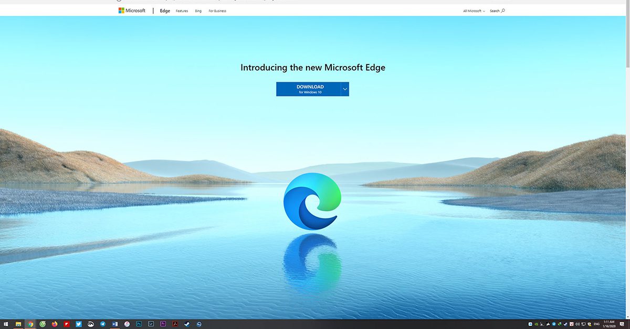This screenshot has width=630, height=329.
Task: Click the NVIDIA tray icon
Action: pyautogui.click(x=536, y=324)
